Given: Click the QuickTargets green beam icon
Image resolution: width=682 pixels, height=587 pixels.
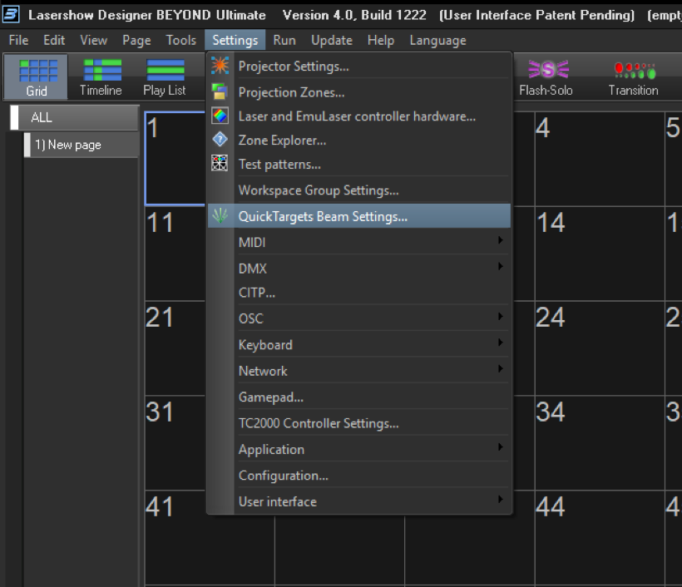Looking at the screenshot, I should point(220,215).
